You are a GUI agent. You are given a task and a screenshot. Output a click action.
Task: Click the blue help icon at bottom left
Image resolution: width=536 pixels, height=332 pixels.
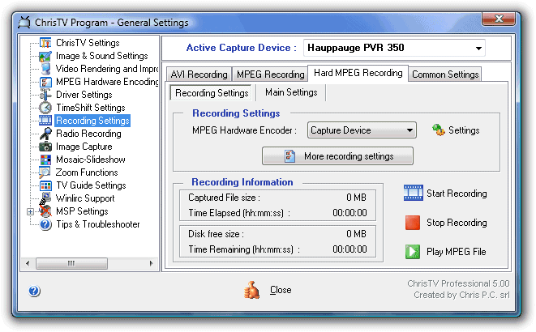[x=34, y=291]
